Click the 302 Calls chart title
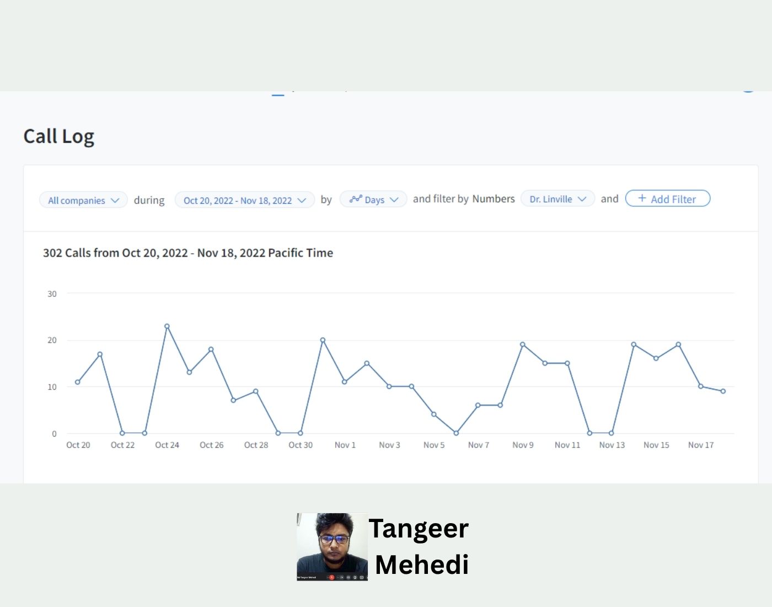The image size is (772, 607). [x=188, y=253]
